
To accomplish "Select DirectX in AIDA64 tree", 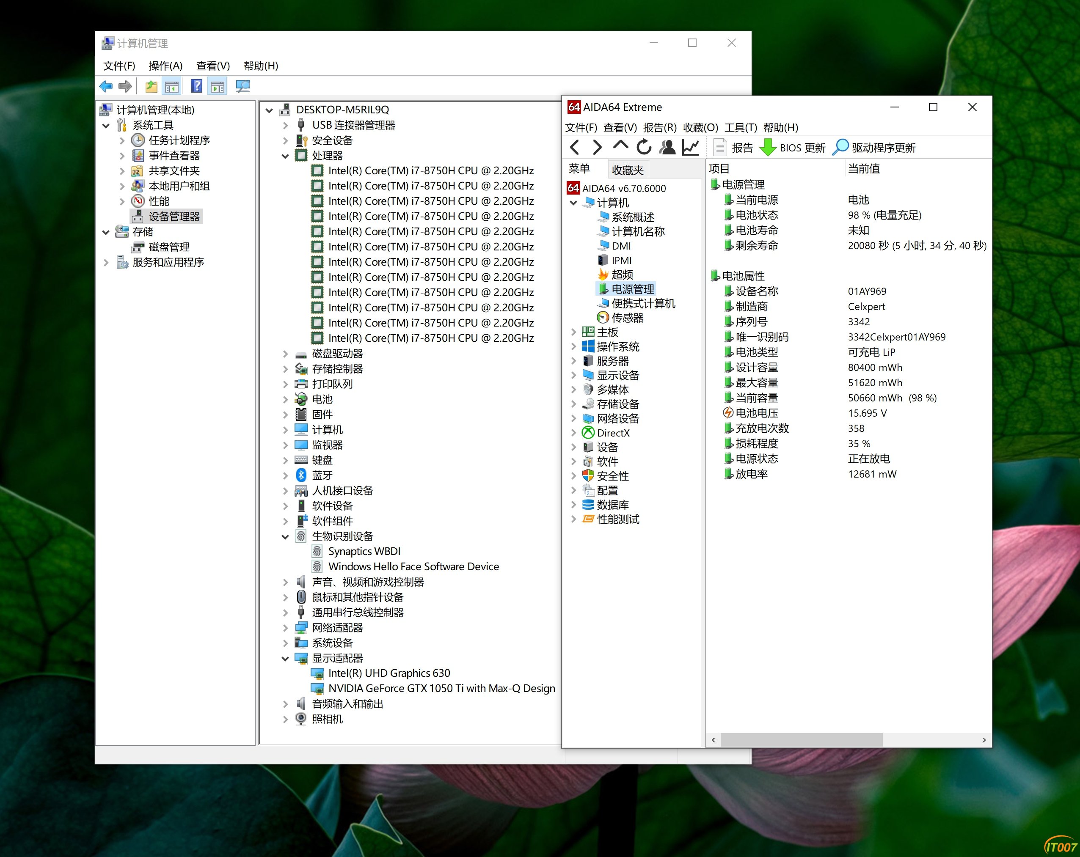I will 613,433.
